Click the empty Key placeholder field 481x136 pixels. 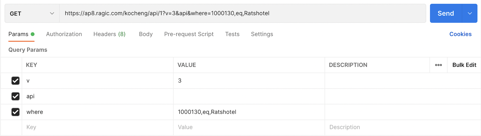97,127
